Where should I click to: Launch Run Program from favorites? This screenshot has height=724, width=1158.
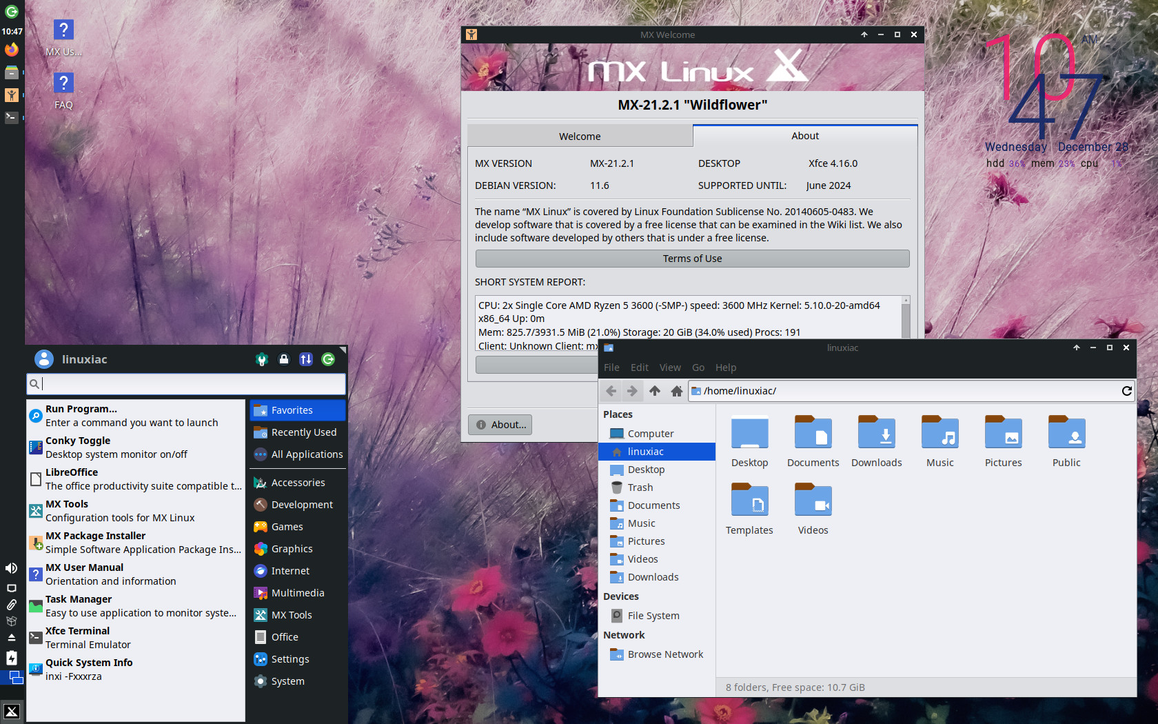(136, 416)
